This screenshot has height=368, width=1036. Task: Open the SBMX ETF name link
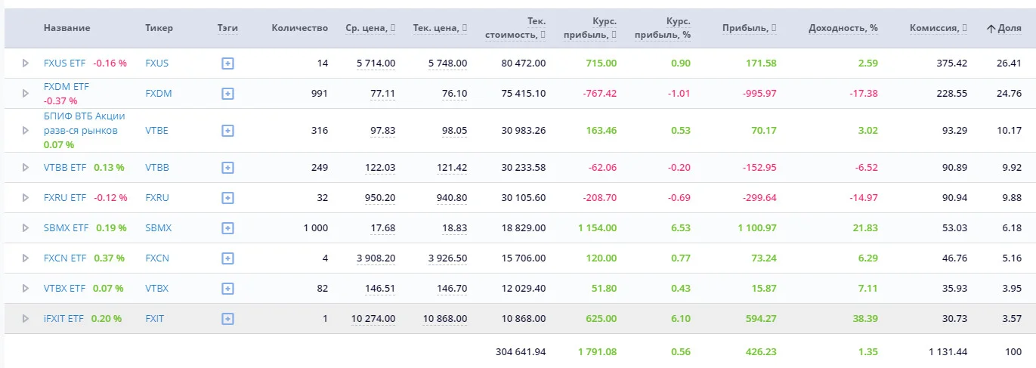[66, 228]
